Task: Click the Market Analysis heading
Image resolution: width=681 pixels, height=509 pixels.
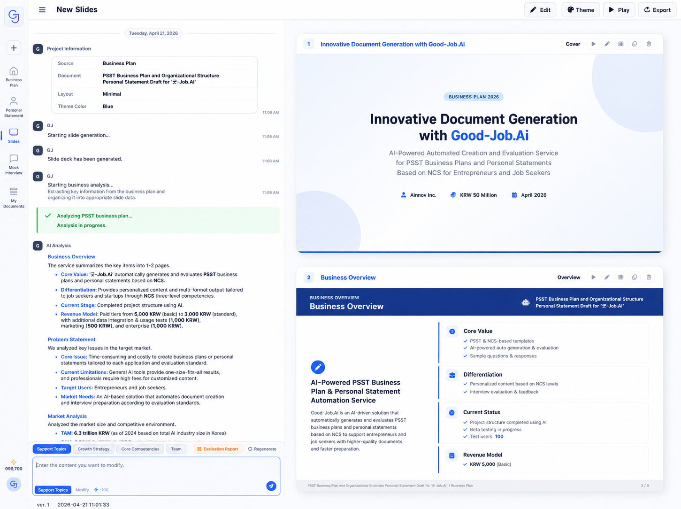Action: [67, 416]
